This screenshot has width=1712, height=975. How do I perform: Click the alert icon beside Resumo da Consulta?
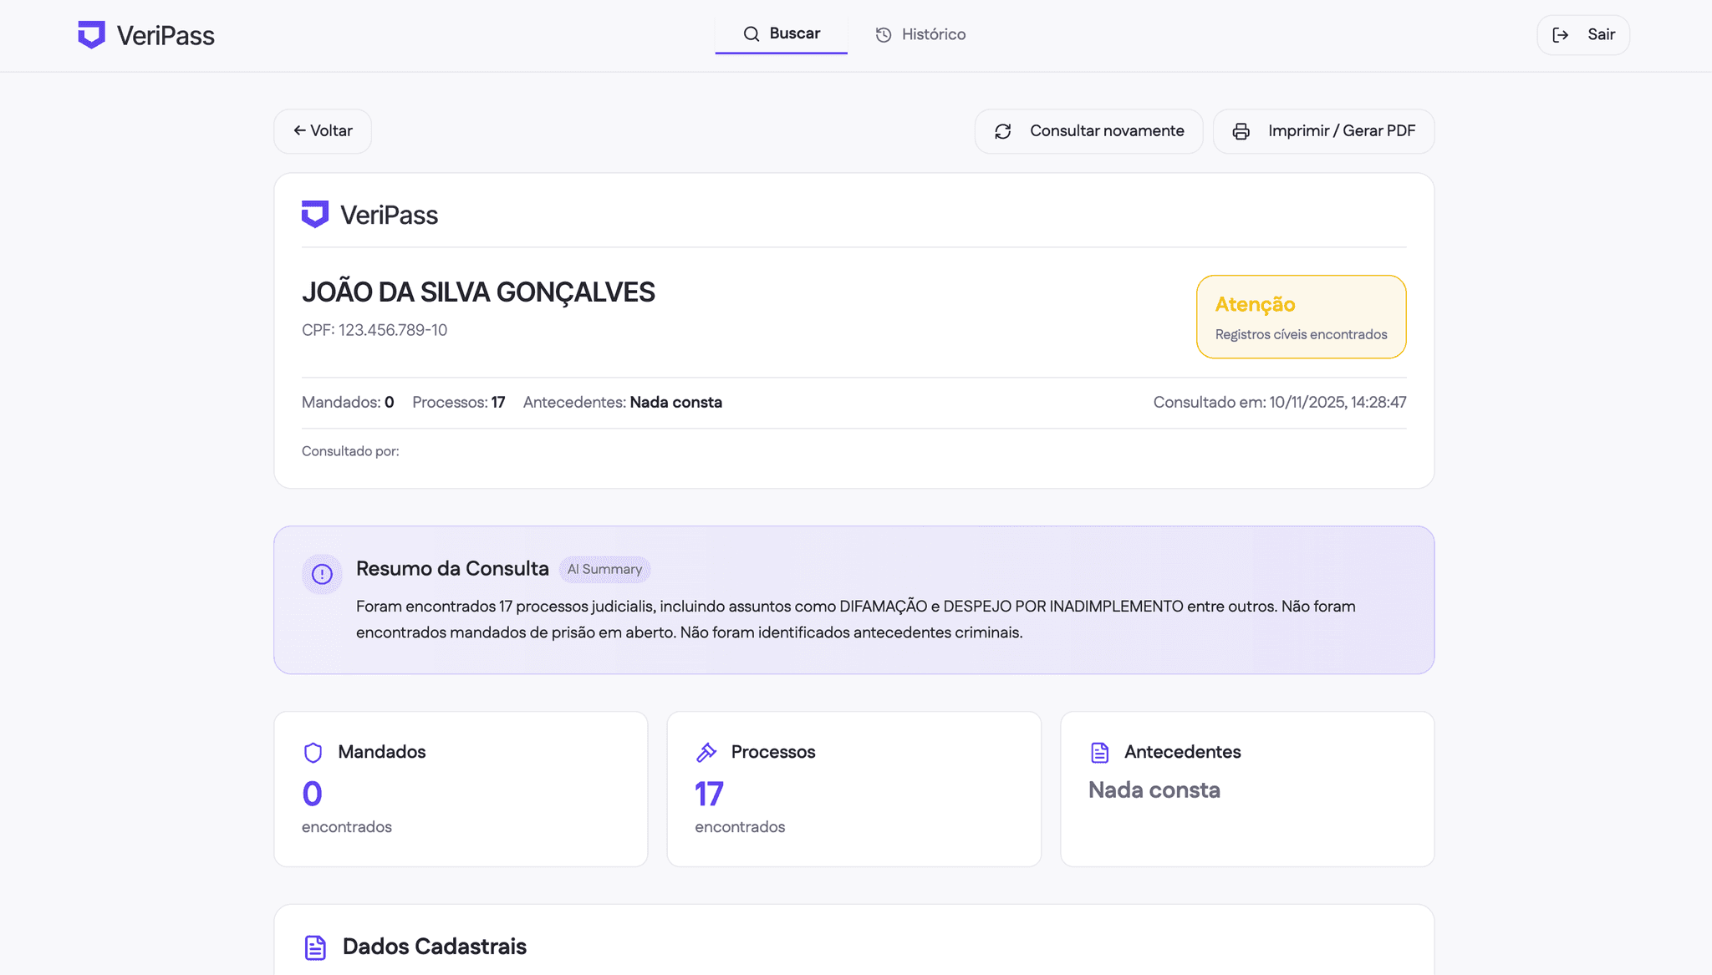(322, 574)
